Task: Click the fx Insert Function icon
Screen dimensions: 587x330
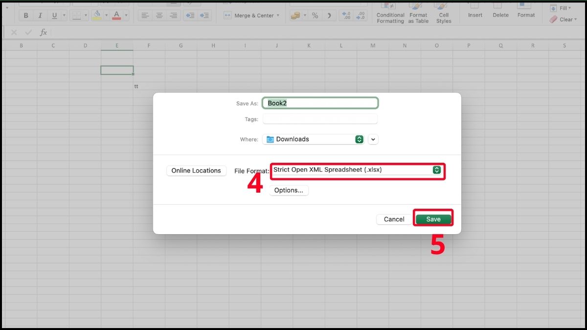Action: (44, 32)
